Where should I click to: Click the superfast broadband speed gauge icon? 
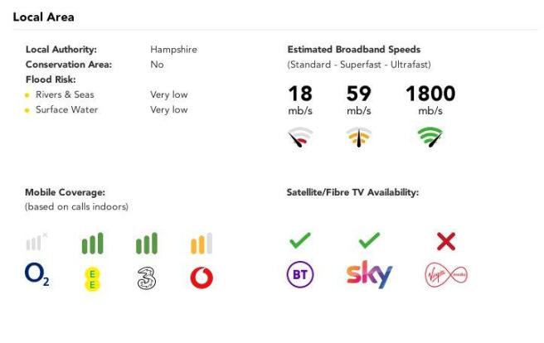358,138
